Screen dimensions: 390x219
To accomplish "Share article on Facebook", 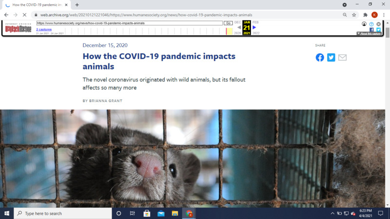I will [x=320, y=57].
